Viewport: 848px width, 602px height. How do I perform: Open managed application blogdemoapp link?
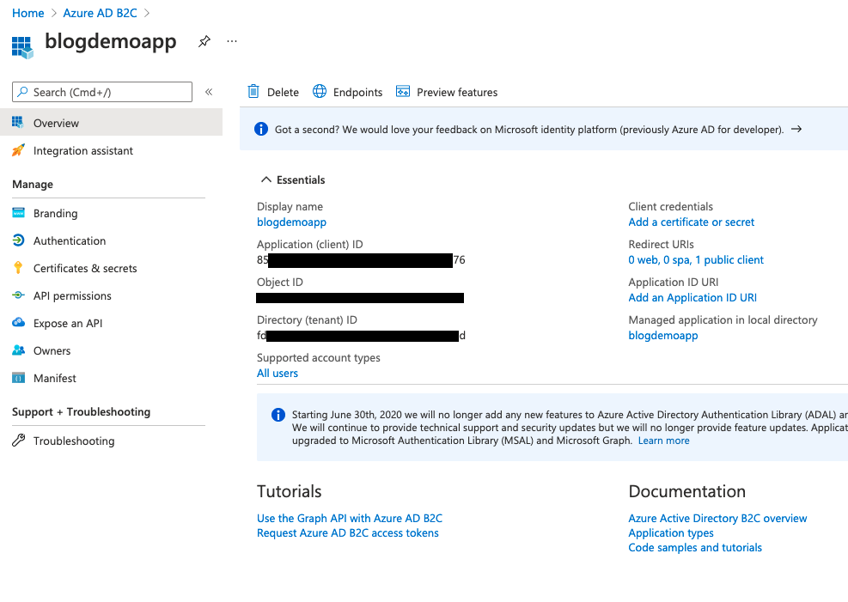[x=663, y=336]
